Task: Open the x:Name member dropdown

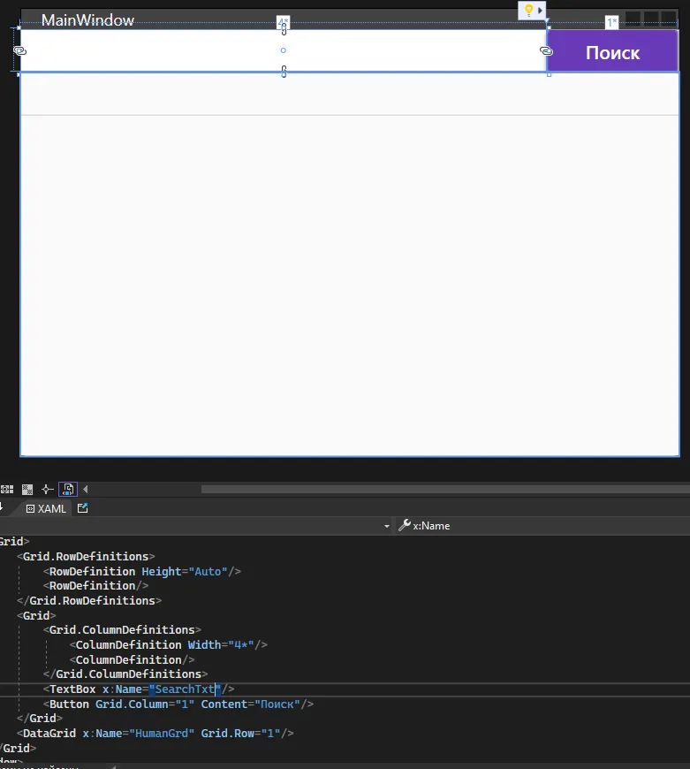Action: [544, 526]
